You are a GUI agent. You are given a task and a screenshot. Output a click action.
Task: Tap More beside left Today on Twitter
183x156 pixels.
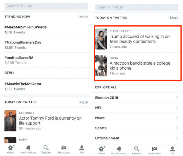pos(83,102)
